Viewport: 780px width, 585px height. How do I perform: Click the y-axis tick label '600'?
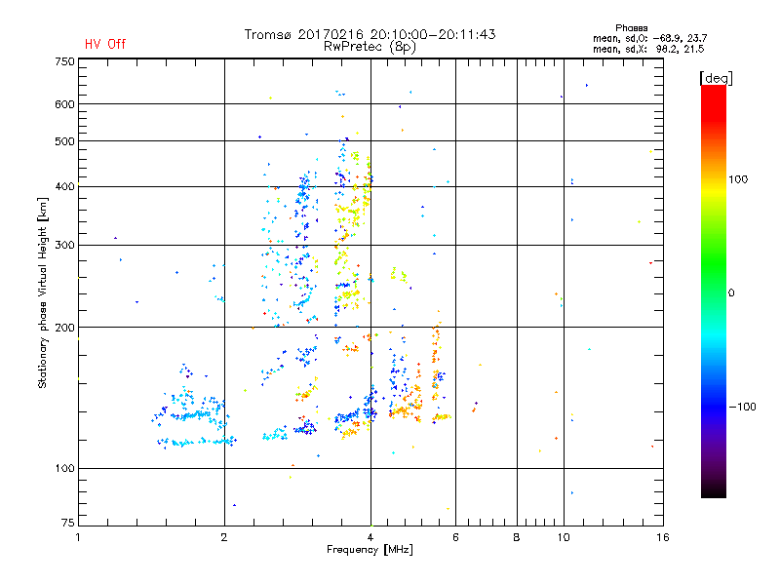64,104
